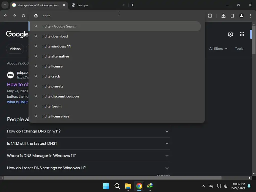The height and width of the screenshot is (192, 256).
Task: Switch to the flees.pw tab
Action: (98, 5)
